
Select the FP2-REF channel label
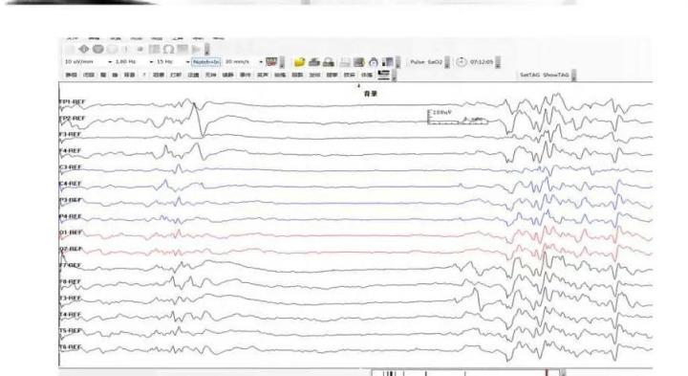click(x=72, y=119)
